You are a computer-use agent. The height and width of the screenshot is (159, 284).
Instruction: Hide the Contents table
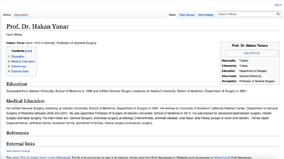pyautogui.click(x=28, y=51)
